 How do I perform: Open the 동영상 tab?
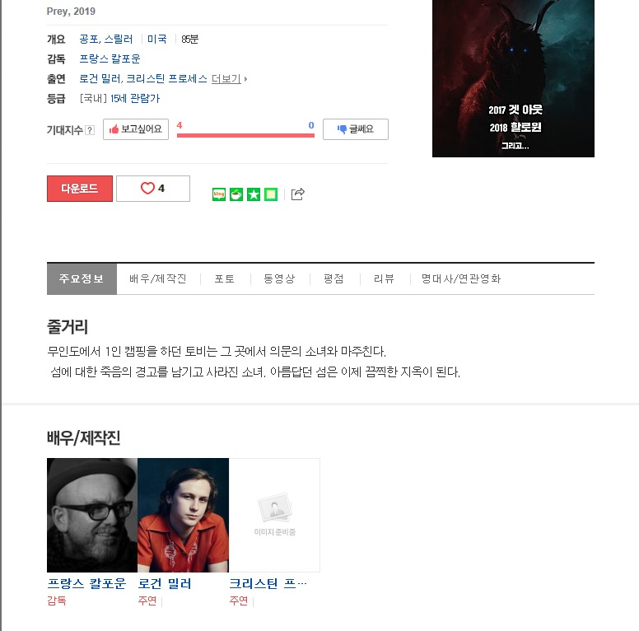point(279,278)
